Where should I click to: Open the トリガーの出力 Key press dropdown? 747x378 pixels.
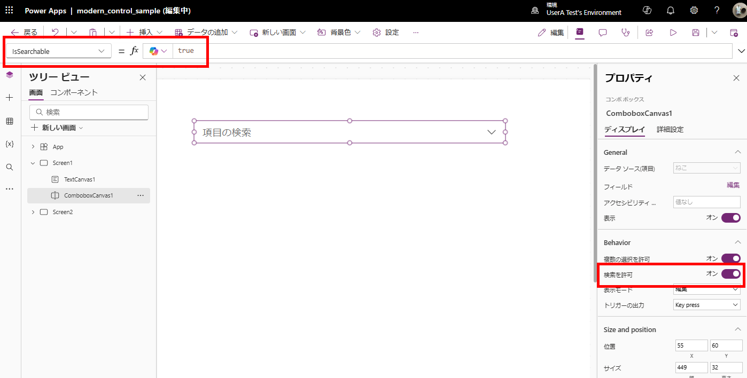[706, 305]
